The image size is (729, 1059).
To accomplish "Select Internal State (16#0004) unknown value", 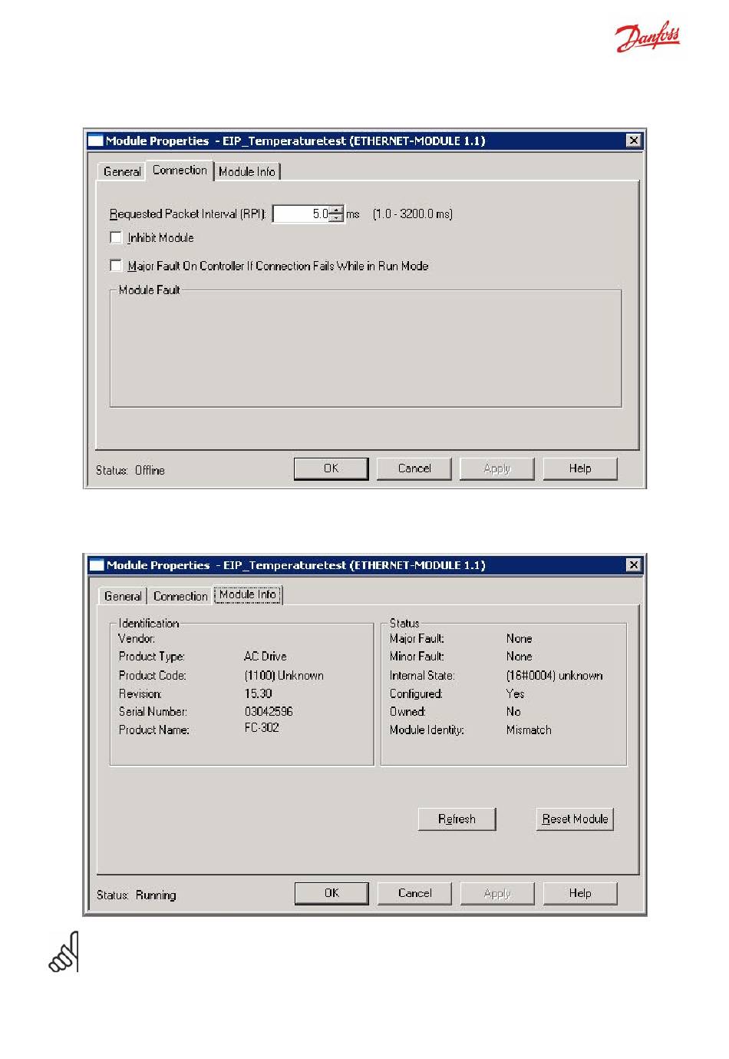I will (555, 676).
